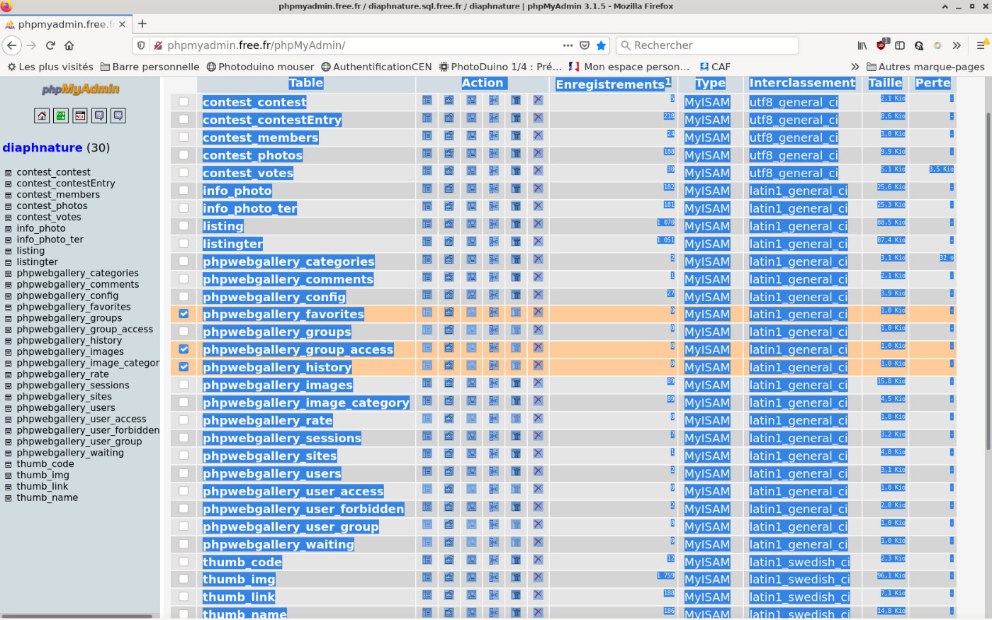Viewport: 992px width, 620px height.
Task: Open uBlock Origin extension icon
Action: 881,45
